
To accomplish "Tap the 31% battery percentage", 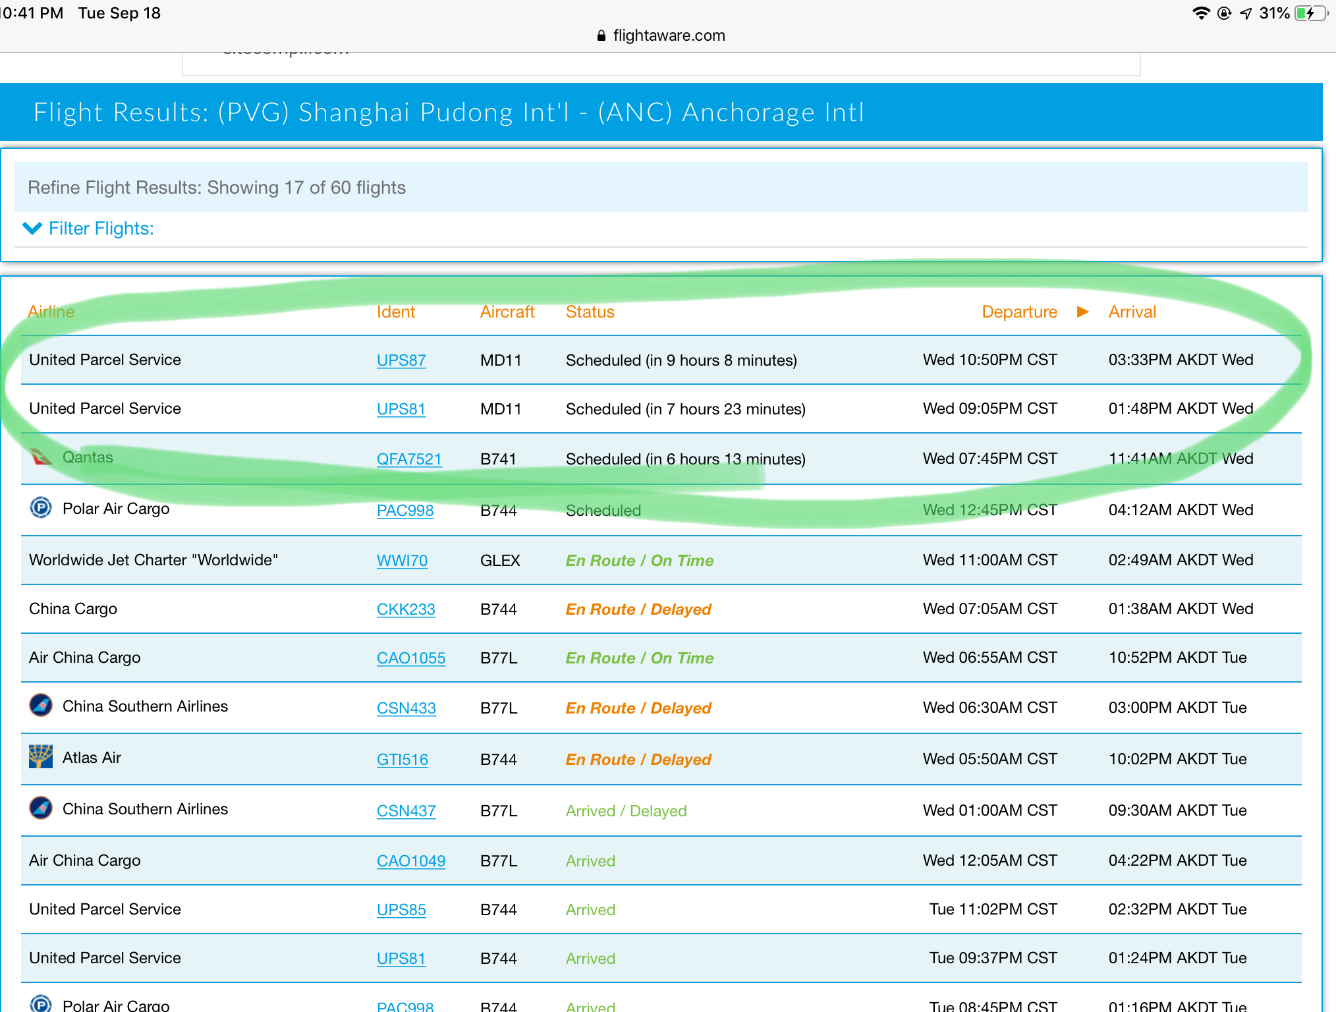I will coord(1274,13).
